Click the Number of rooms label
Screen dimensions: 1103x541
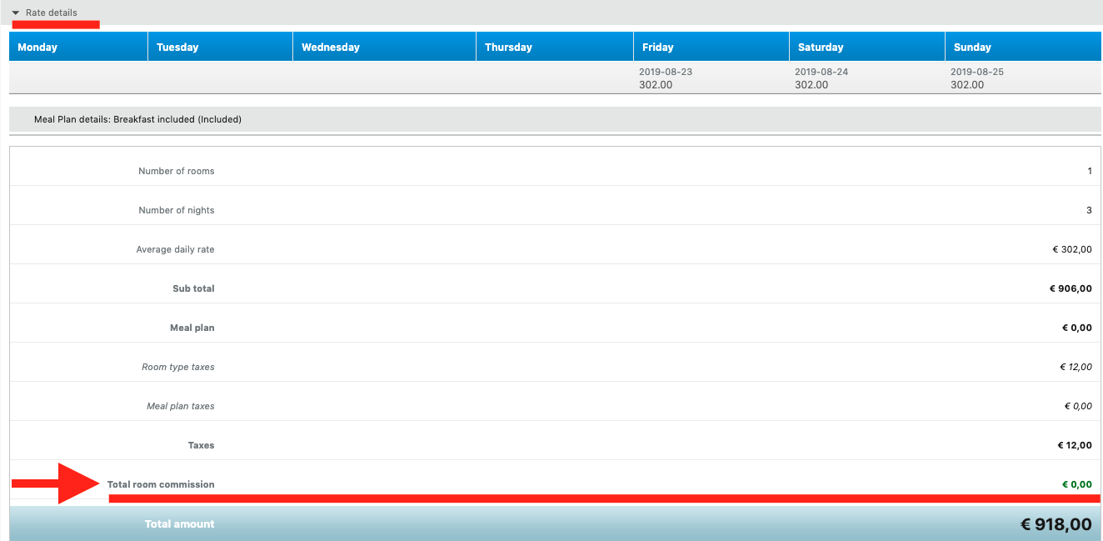(177, 171)
